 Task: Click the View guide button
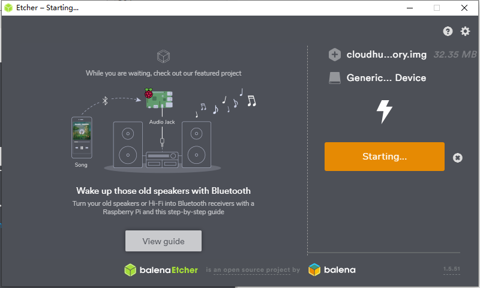point(163,241)
